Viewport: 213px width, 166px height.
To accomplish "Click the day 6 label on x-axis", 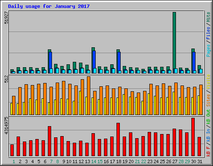I will pyautogui.click(x=45, y=161).
